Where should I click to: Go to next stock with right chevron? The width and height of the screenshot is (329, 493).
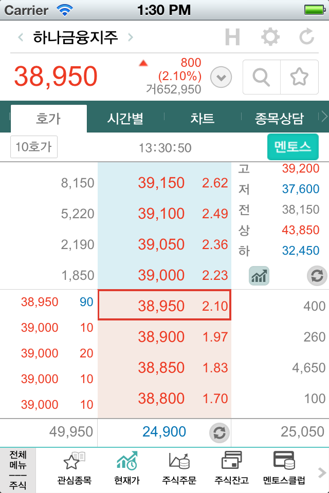point(131,37)
